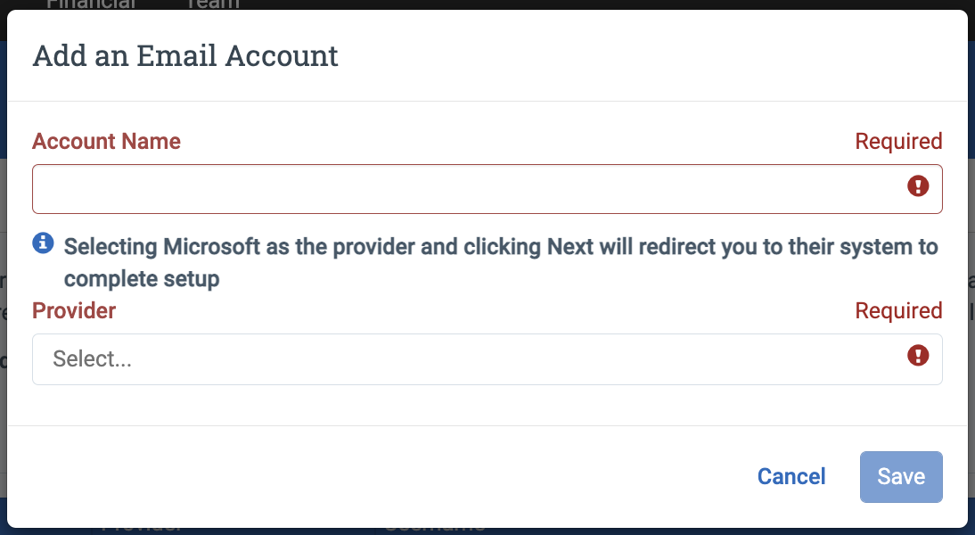Click the Provider column header below dialog
Image resolution: width=975 pixels, height=535 pixels.
141,531
